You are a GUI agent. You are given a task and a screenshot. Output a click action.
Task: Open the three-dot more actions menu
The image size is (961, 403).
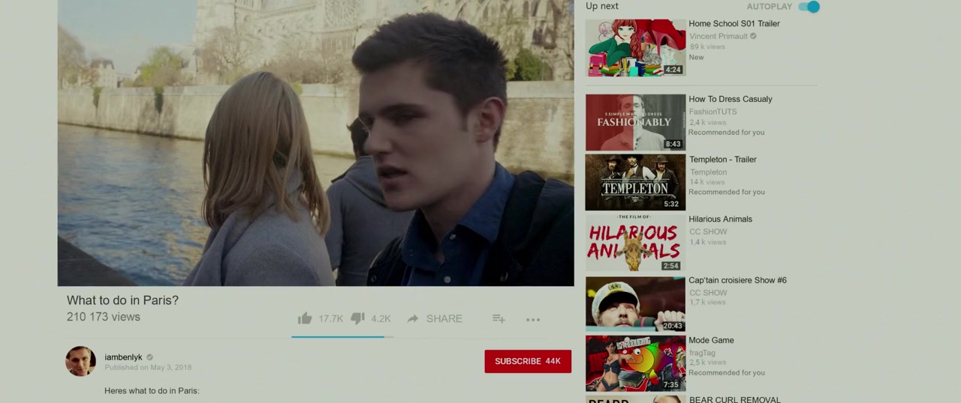pos(533,319)
